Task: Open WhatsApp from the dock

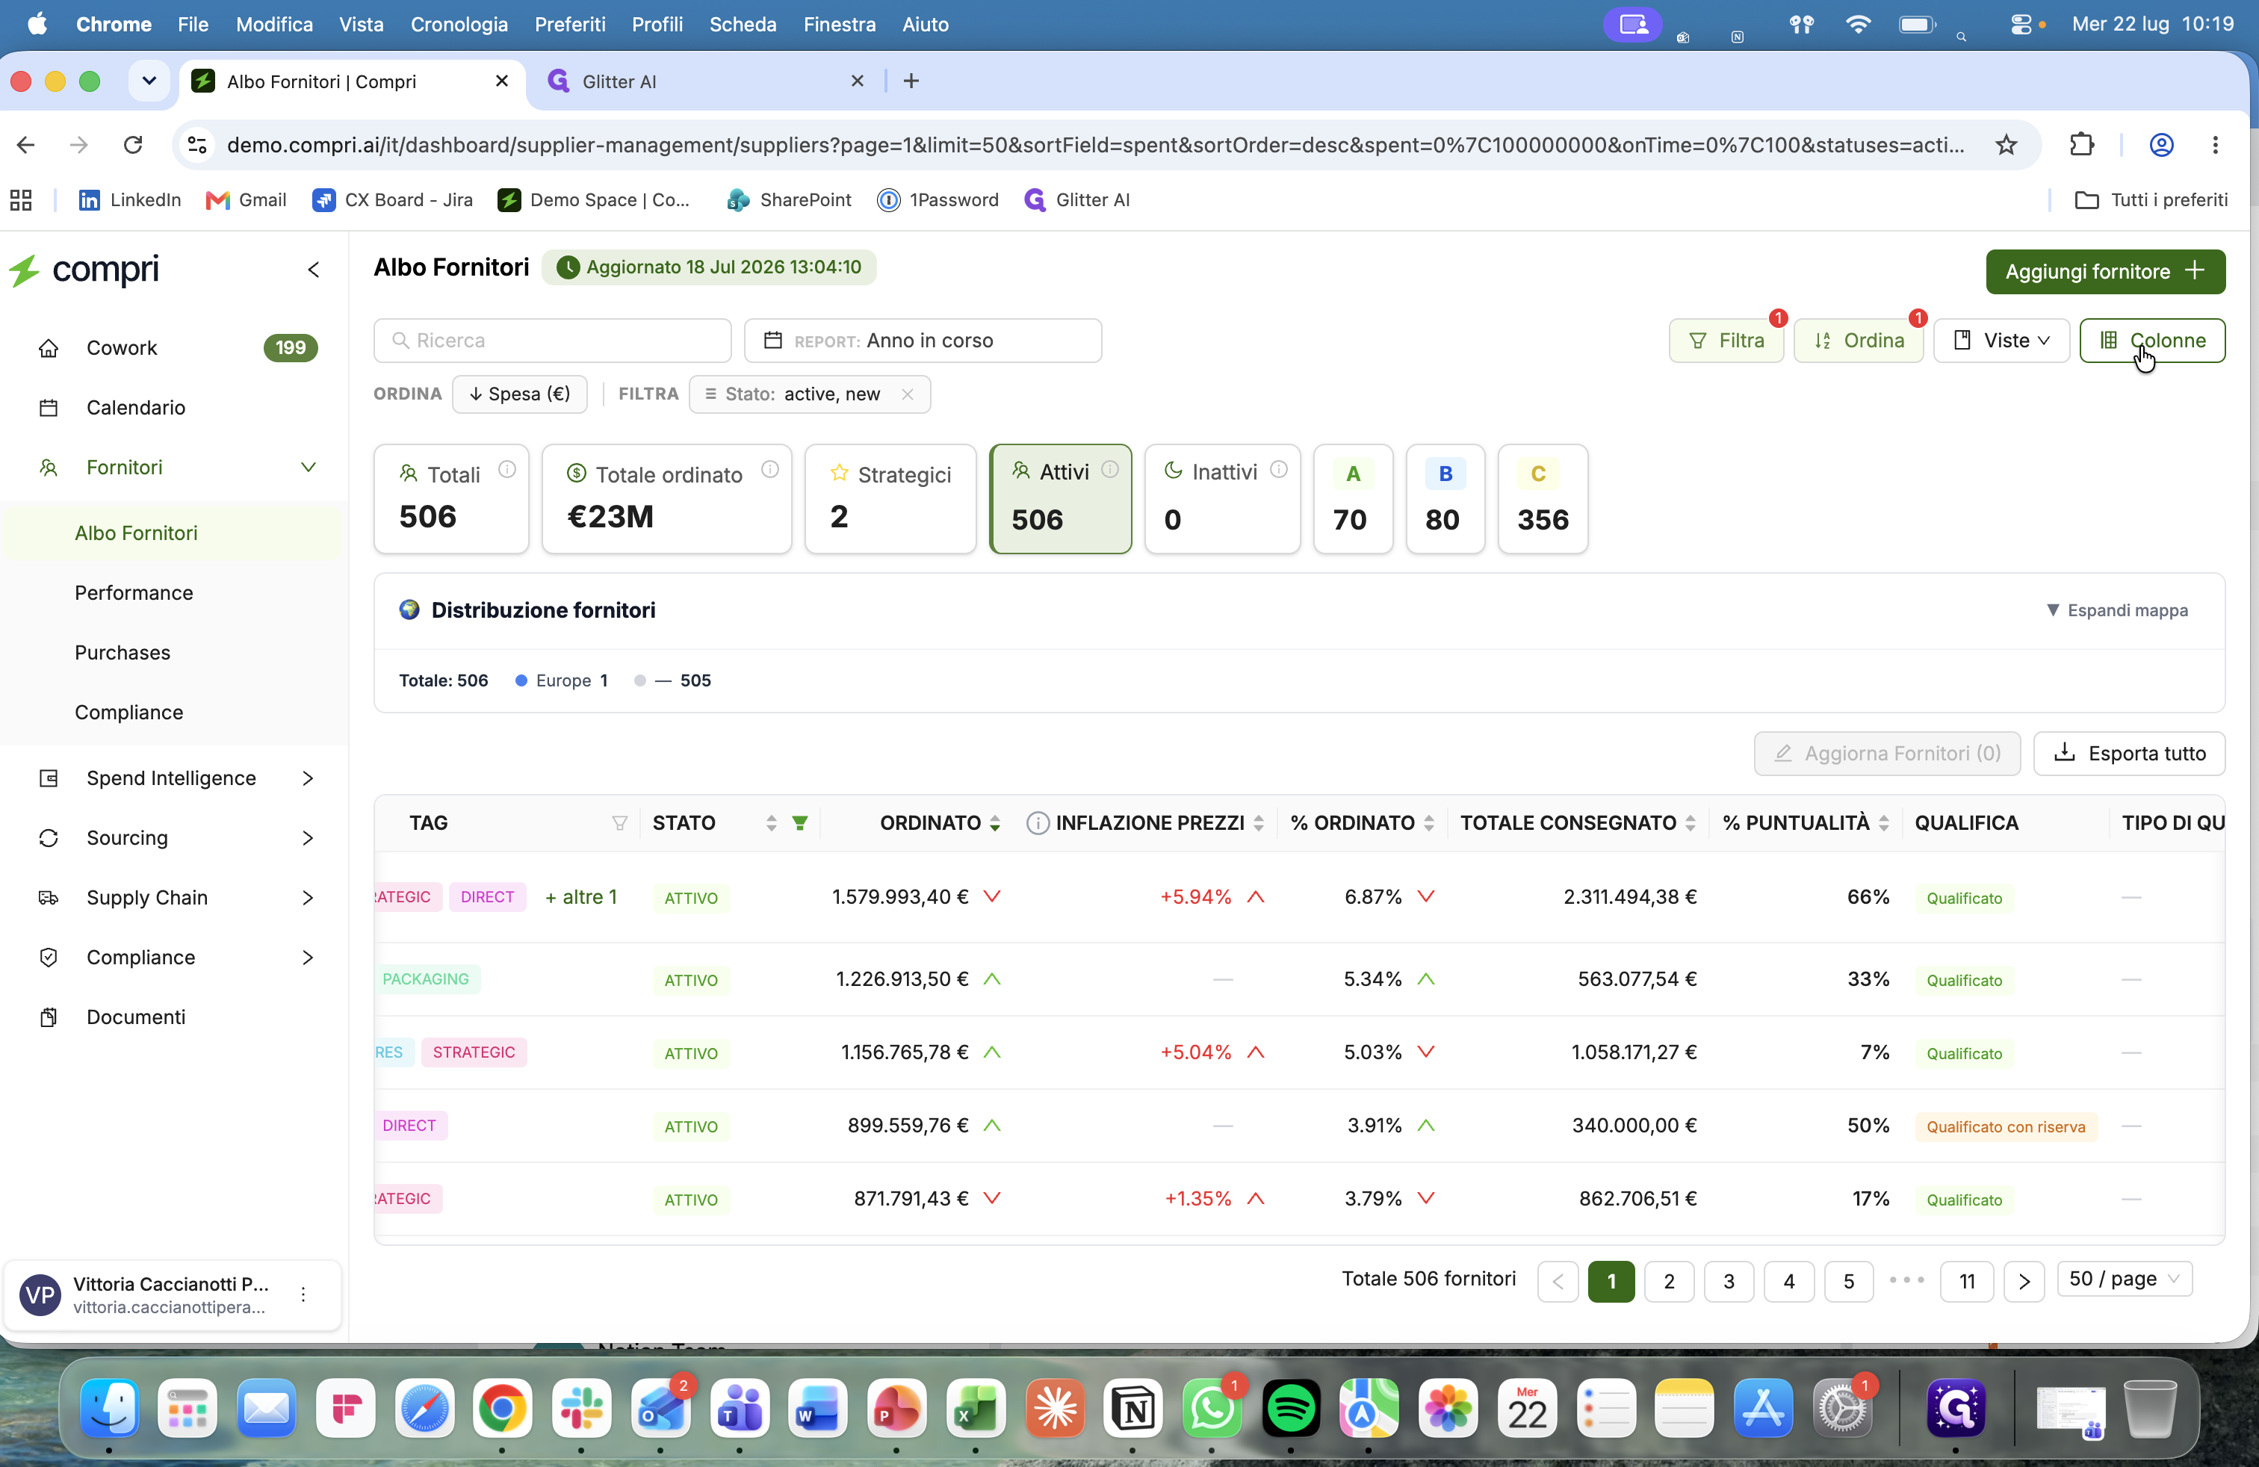Action: (1212, 1407)
